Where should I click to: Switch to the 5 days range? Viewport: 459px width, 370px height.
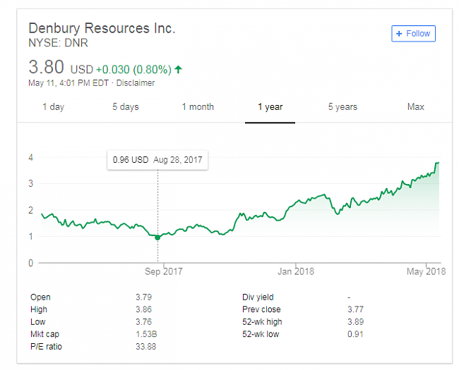pyautogui.click(x=125, y=107)
